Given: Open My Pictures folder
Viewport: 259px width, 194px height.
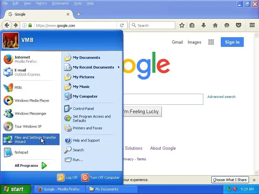Looking at the screenshot, I should (x=92, y=77).
